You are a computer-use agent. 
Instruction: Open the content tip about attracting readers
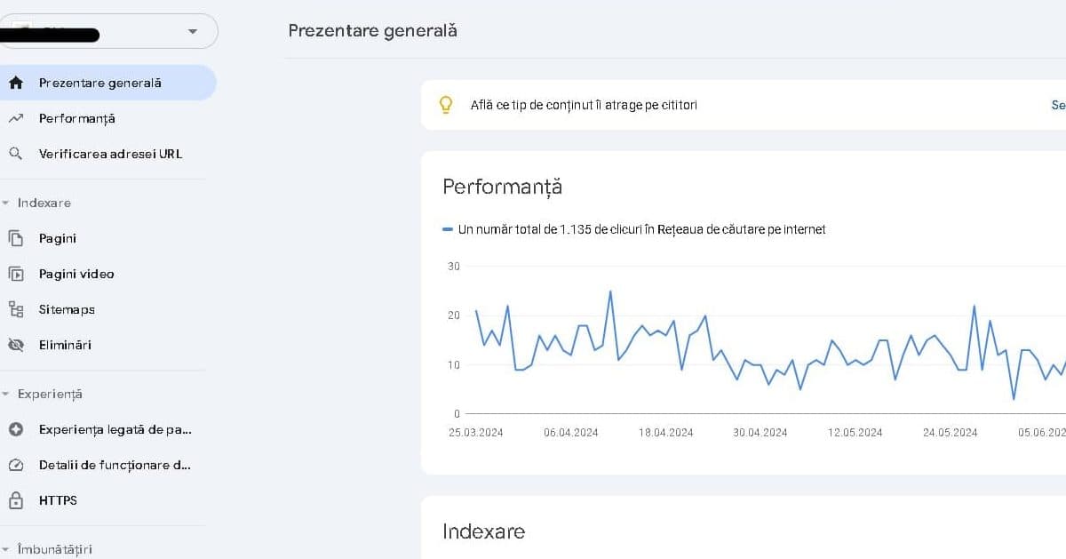click(584, 105)
